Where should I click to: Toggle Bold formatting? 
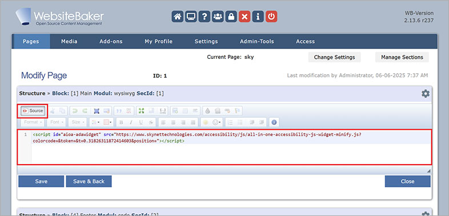pyautogui.click(x=121, y=122)
